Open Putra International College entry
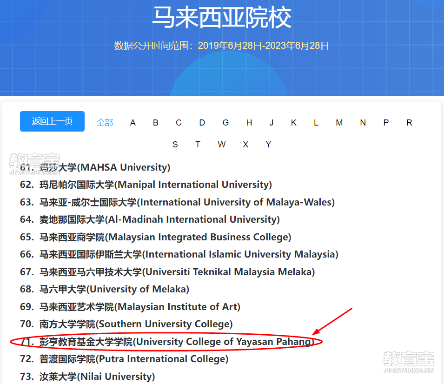Screen dimensions: 444x384 click(x=124, y=359)
